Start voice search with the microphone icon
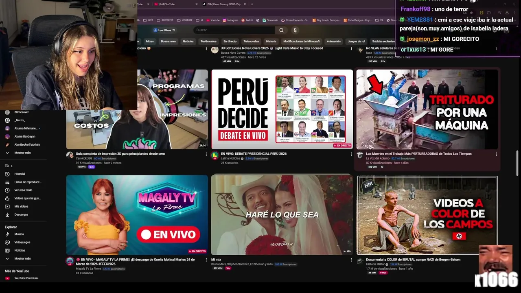 (295, 30)
